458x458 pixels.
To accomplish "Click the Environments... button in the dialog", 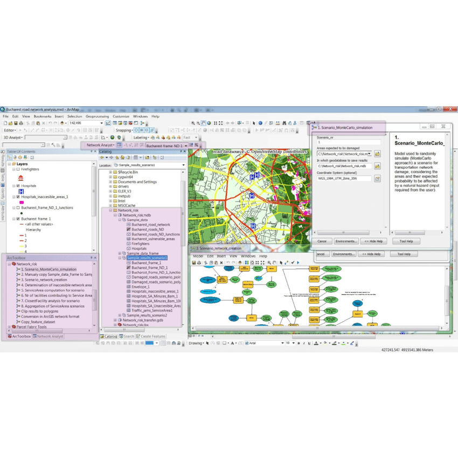I will tap(346, 241).
